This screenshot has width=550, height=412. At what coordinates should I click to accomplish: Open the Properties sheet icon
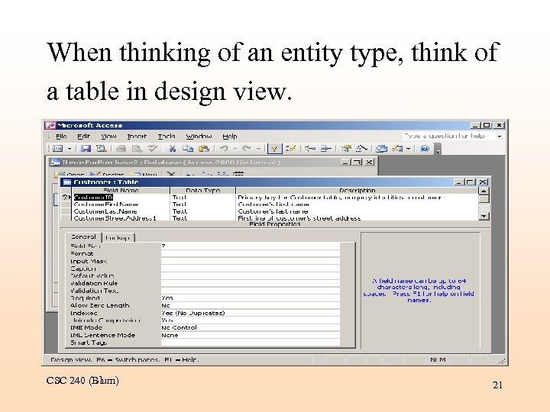346,149
